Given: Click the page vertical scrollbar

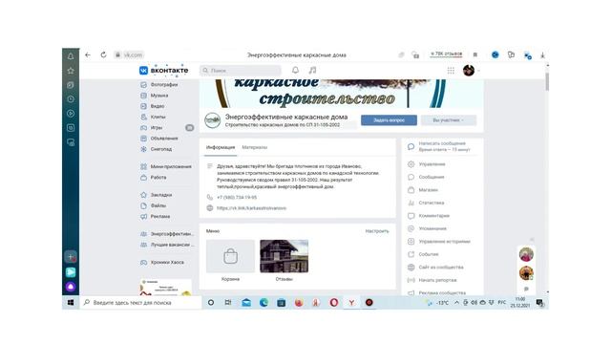Looking at the screenshot, I should 547,82.
